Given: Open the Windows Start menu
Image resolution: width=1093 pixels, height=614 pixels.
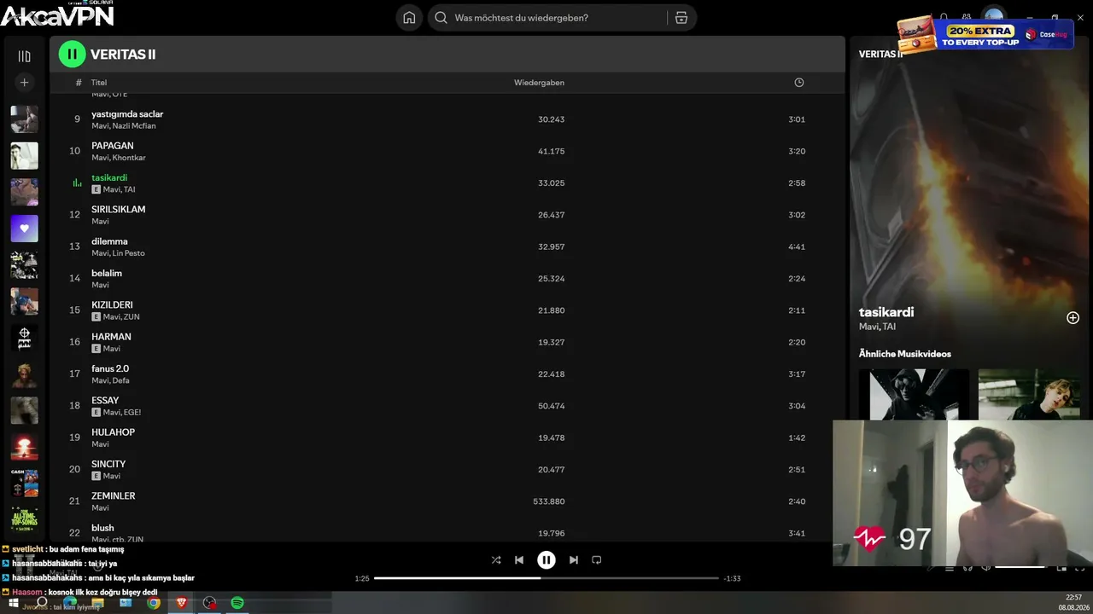Looking at the screenshot, I should (14, 603).
